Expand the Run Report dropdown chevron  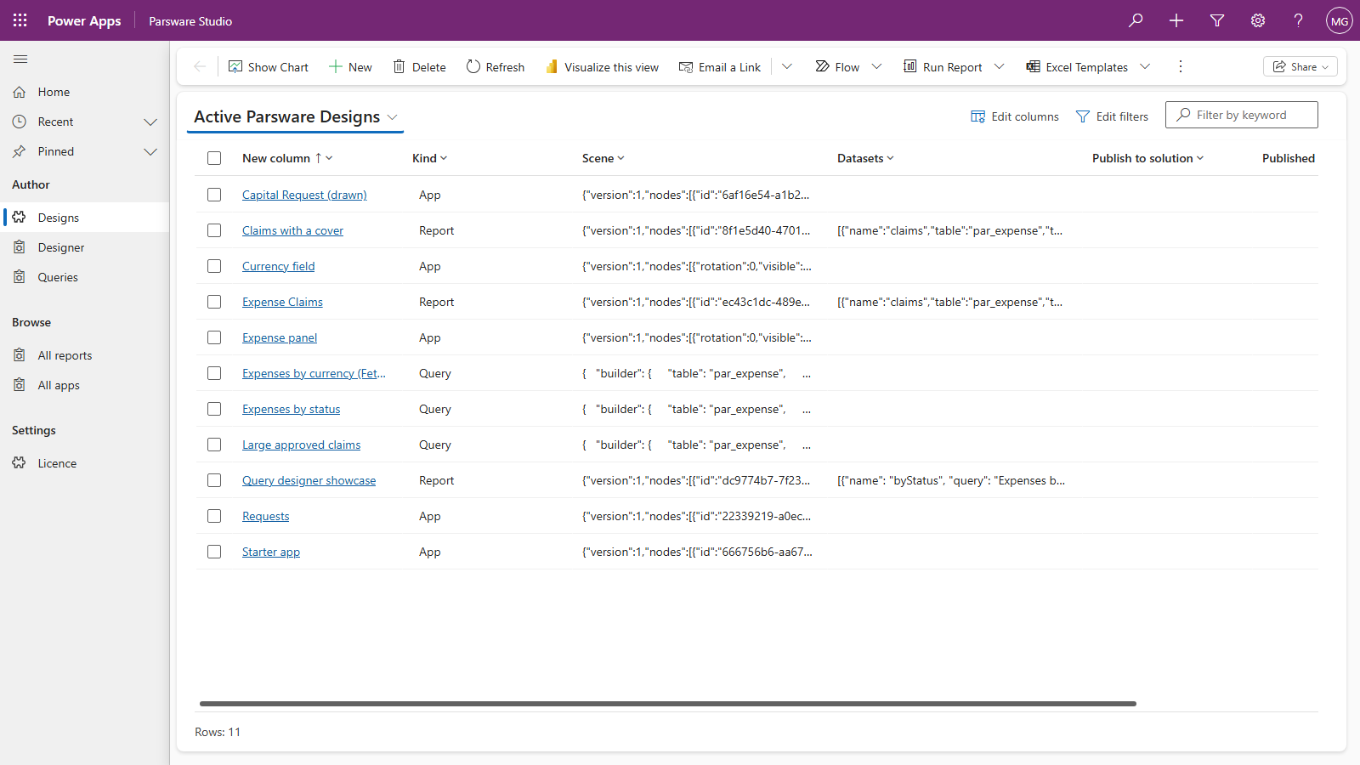click(1000, 66)
